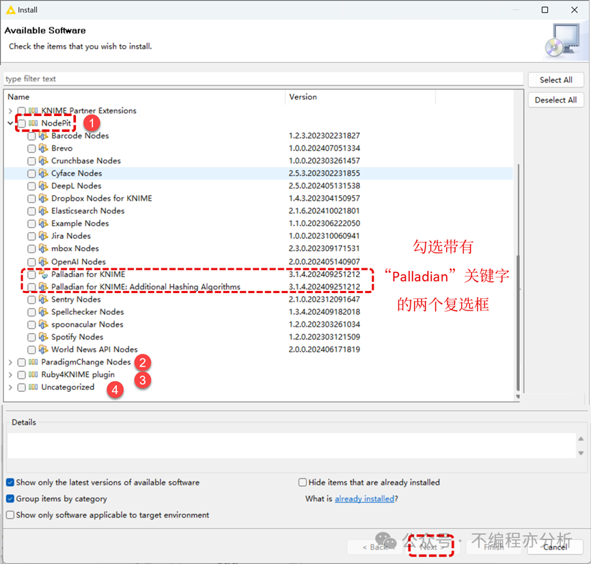The height and width of the screenshot is (564, 591).
Task: Click the type filter text field
Action: coord(264,79)
